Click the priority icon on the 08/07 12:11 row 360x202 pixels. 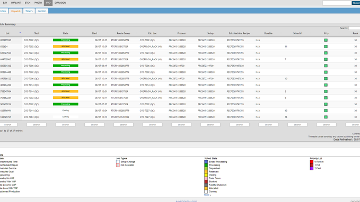coord(326,98)
